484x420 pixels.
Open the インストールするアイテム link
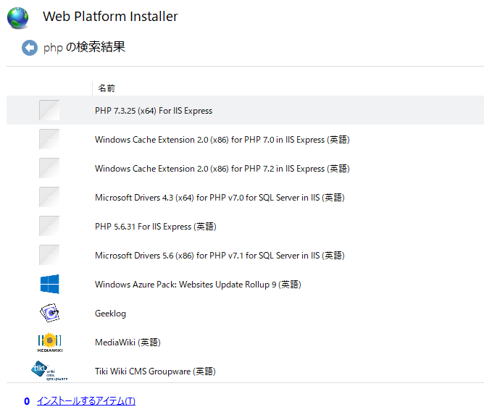click(85, 401)
